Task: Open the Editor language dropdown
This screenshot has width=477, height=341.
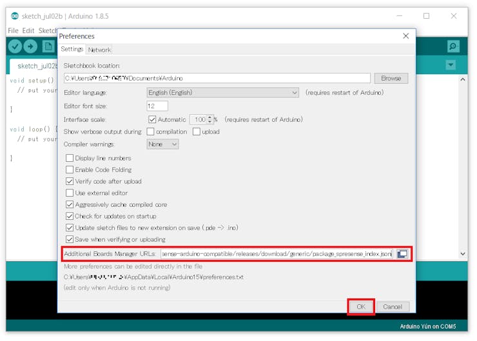Action: pos(222,92)
